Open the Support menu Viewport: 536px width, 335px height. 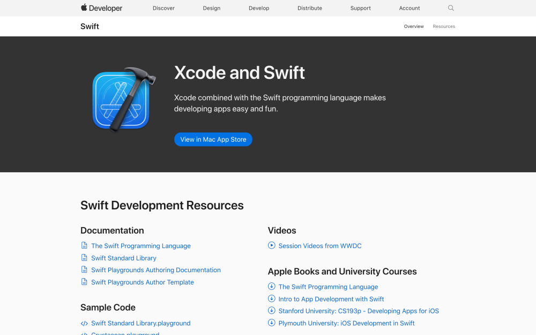click(361, 8)
